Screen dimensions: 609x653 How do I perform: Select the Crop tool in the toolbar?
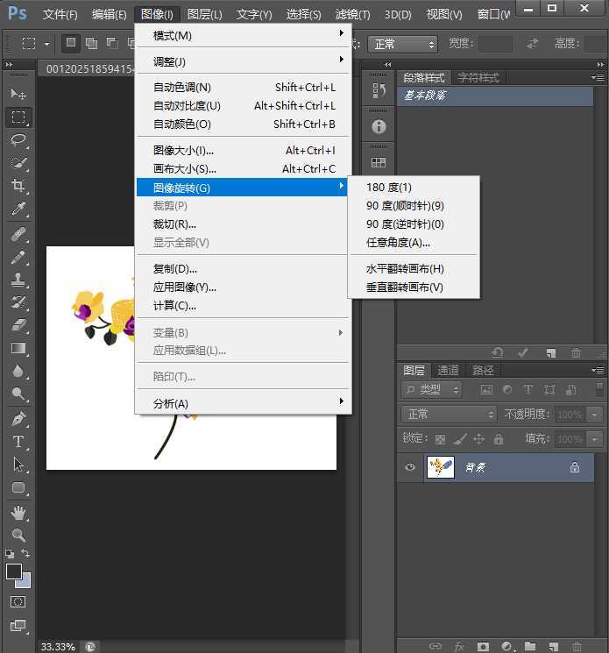18,186
